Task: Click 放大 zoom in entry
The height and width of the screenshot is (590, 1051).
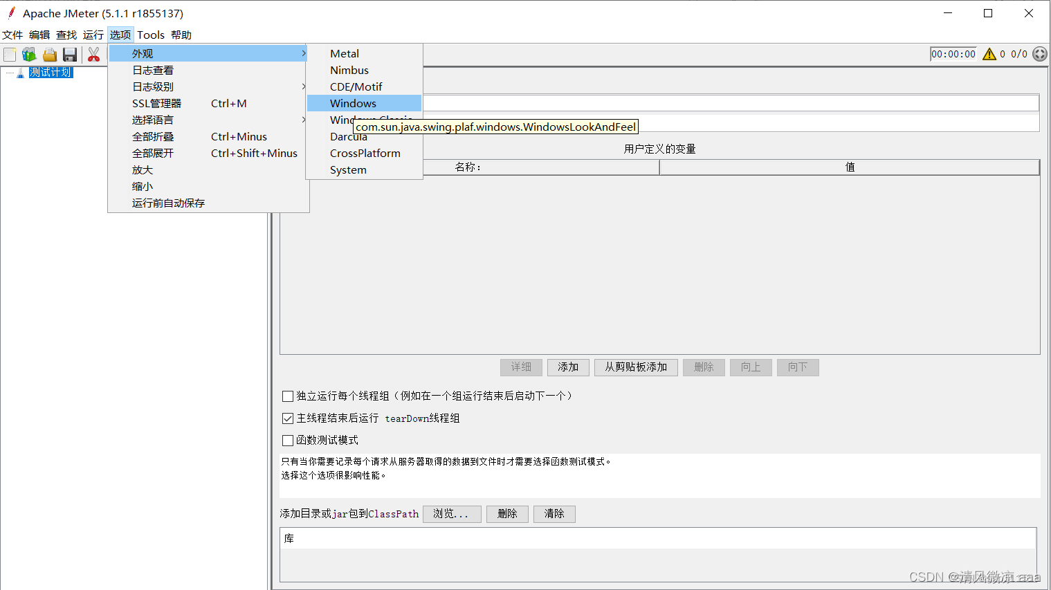Action: click(208, 169)
